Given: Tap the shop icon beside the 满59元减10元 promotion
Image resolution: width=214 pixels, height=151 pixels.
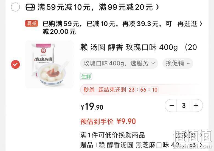Looking at the screenshot, I should (30, 7).
